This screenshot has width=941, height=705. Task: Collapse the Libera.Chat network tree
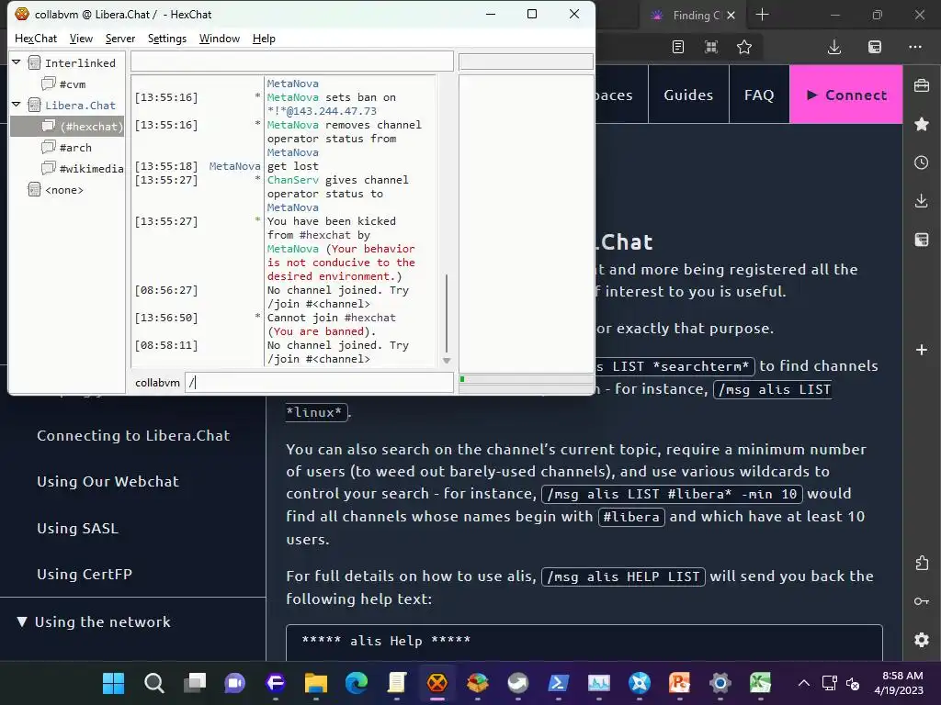click(17, 105)
